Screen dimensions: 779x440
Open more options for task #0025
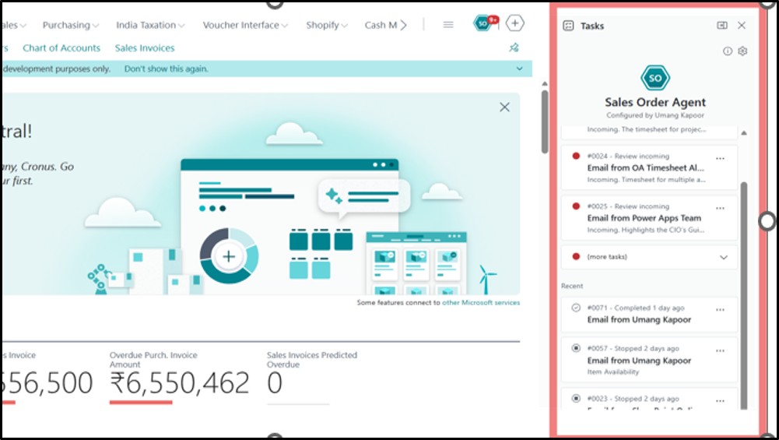click(720, 208)
